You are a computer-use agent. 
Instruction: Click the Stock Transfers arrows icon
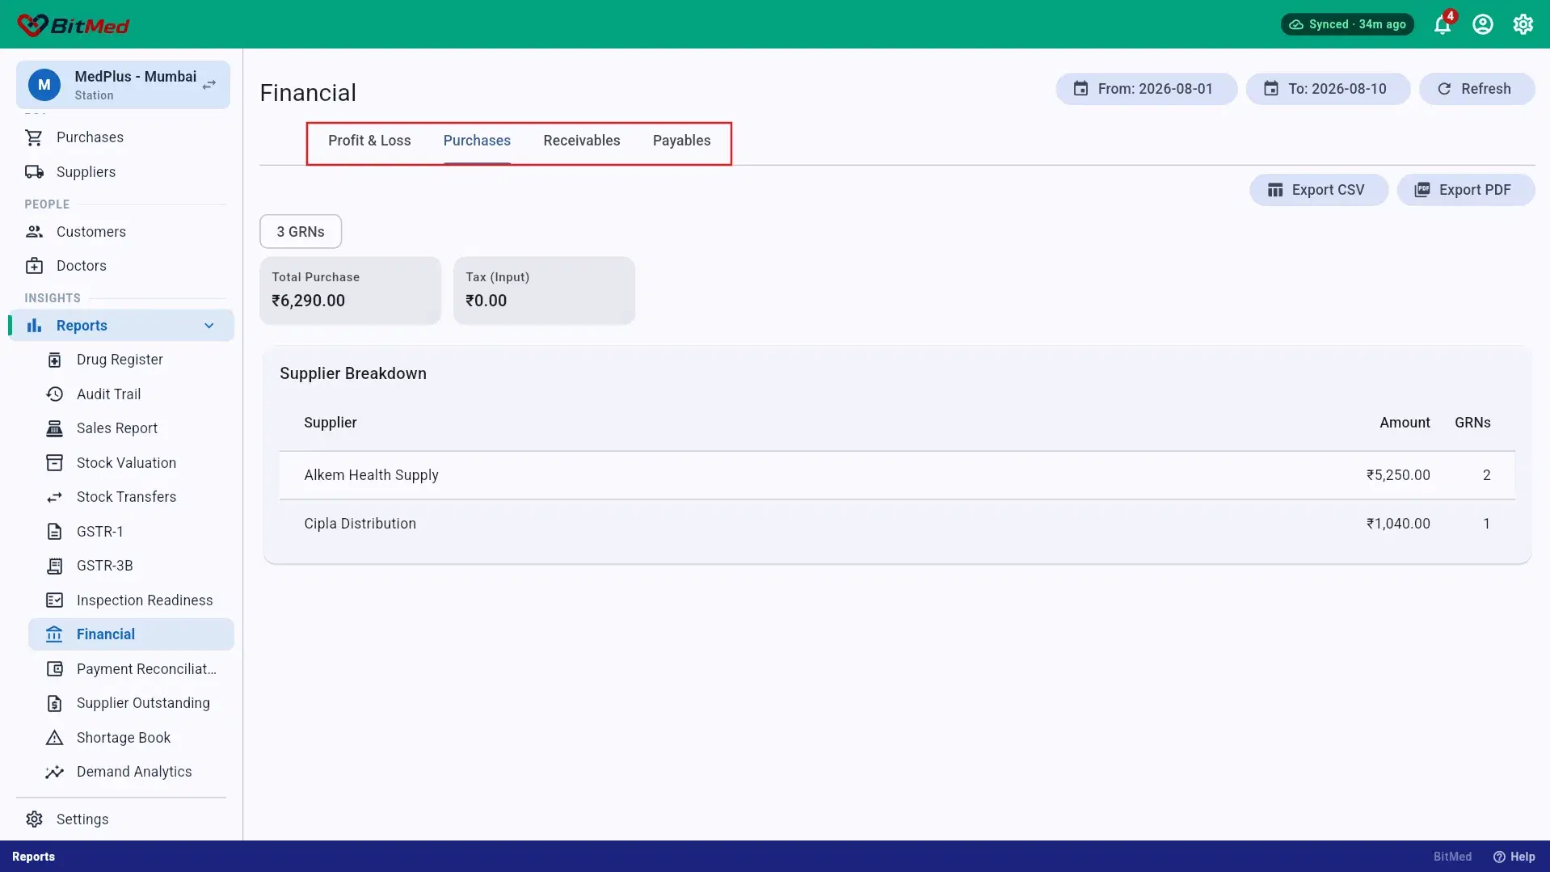54,497
